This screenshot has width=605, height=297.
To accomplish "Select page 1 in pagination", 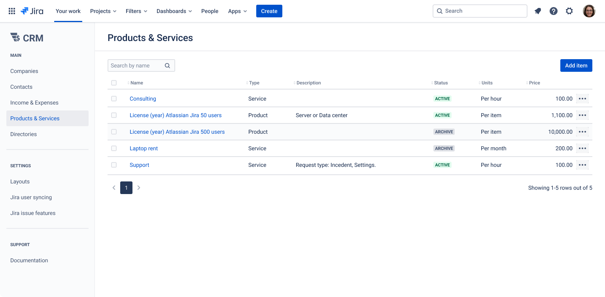I will pyautogui.click(x=126, y=188).
